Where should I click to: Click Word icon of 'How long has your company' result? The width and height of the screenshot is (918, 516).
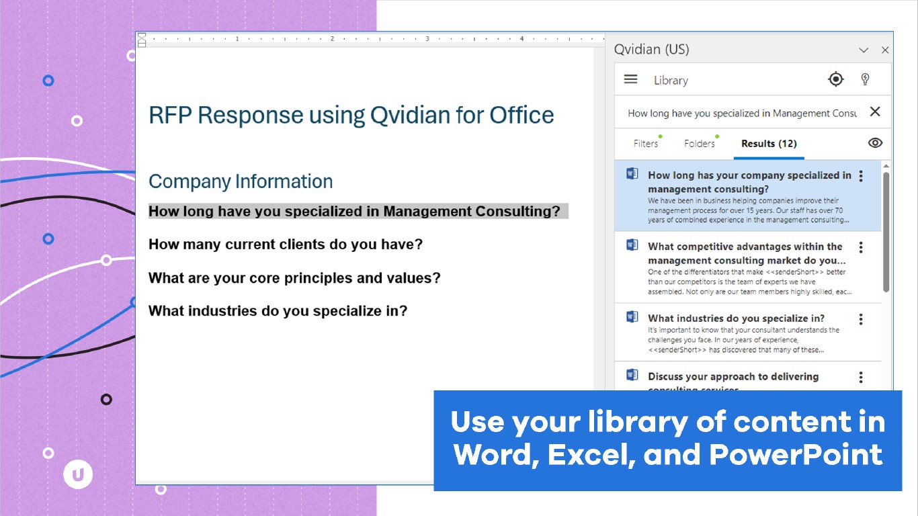pyautogui.click(x=632, y=173)
